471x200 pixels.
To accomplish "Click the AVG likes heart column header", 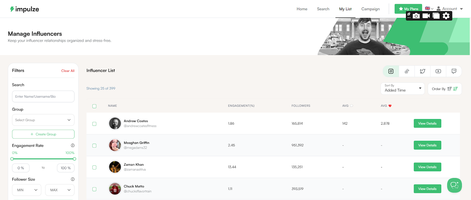I will [x=386, y=106].
